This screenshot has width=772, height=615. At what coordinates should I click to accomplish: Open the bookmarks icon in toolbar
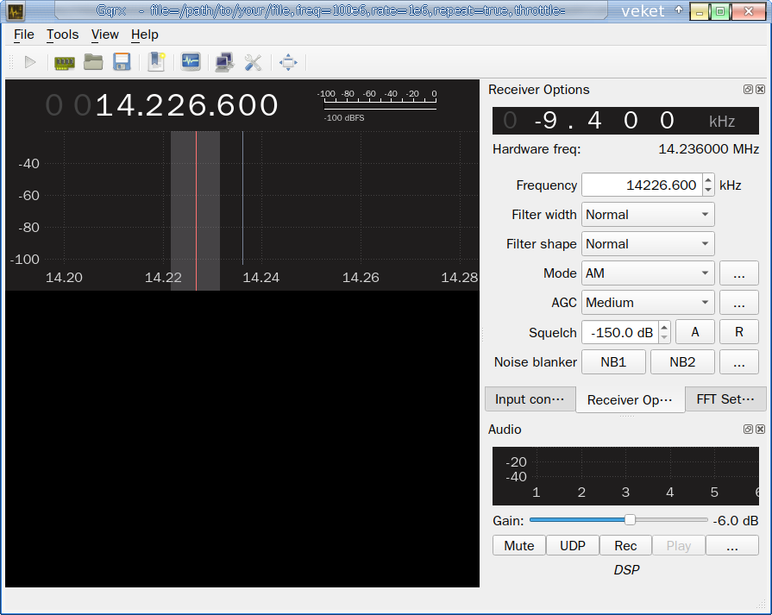coord(157,62)
